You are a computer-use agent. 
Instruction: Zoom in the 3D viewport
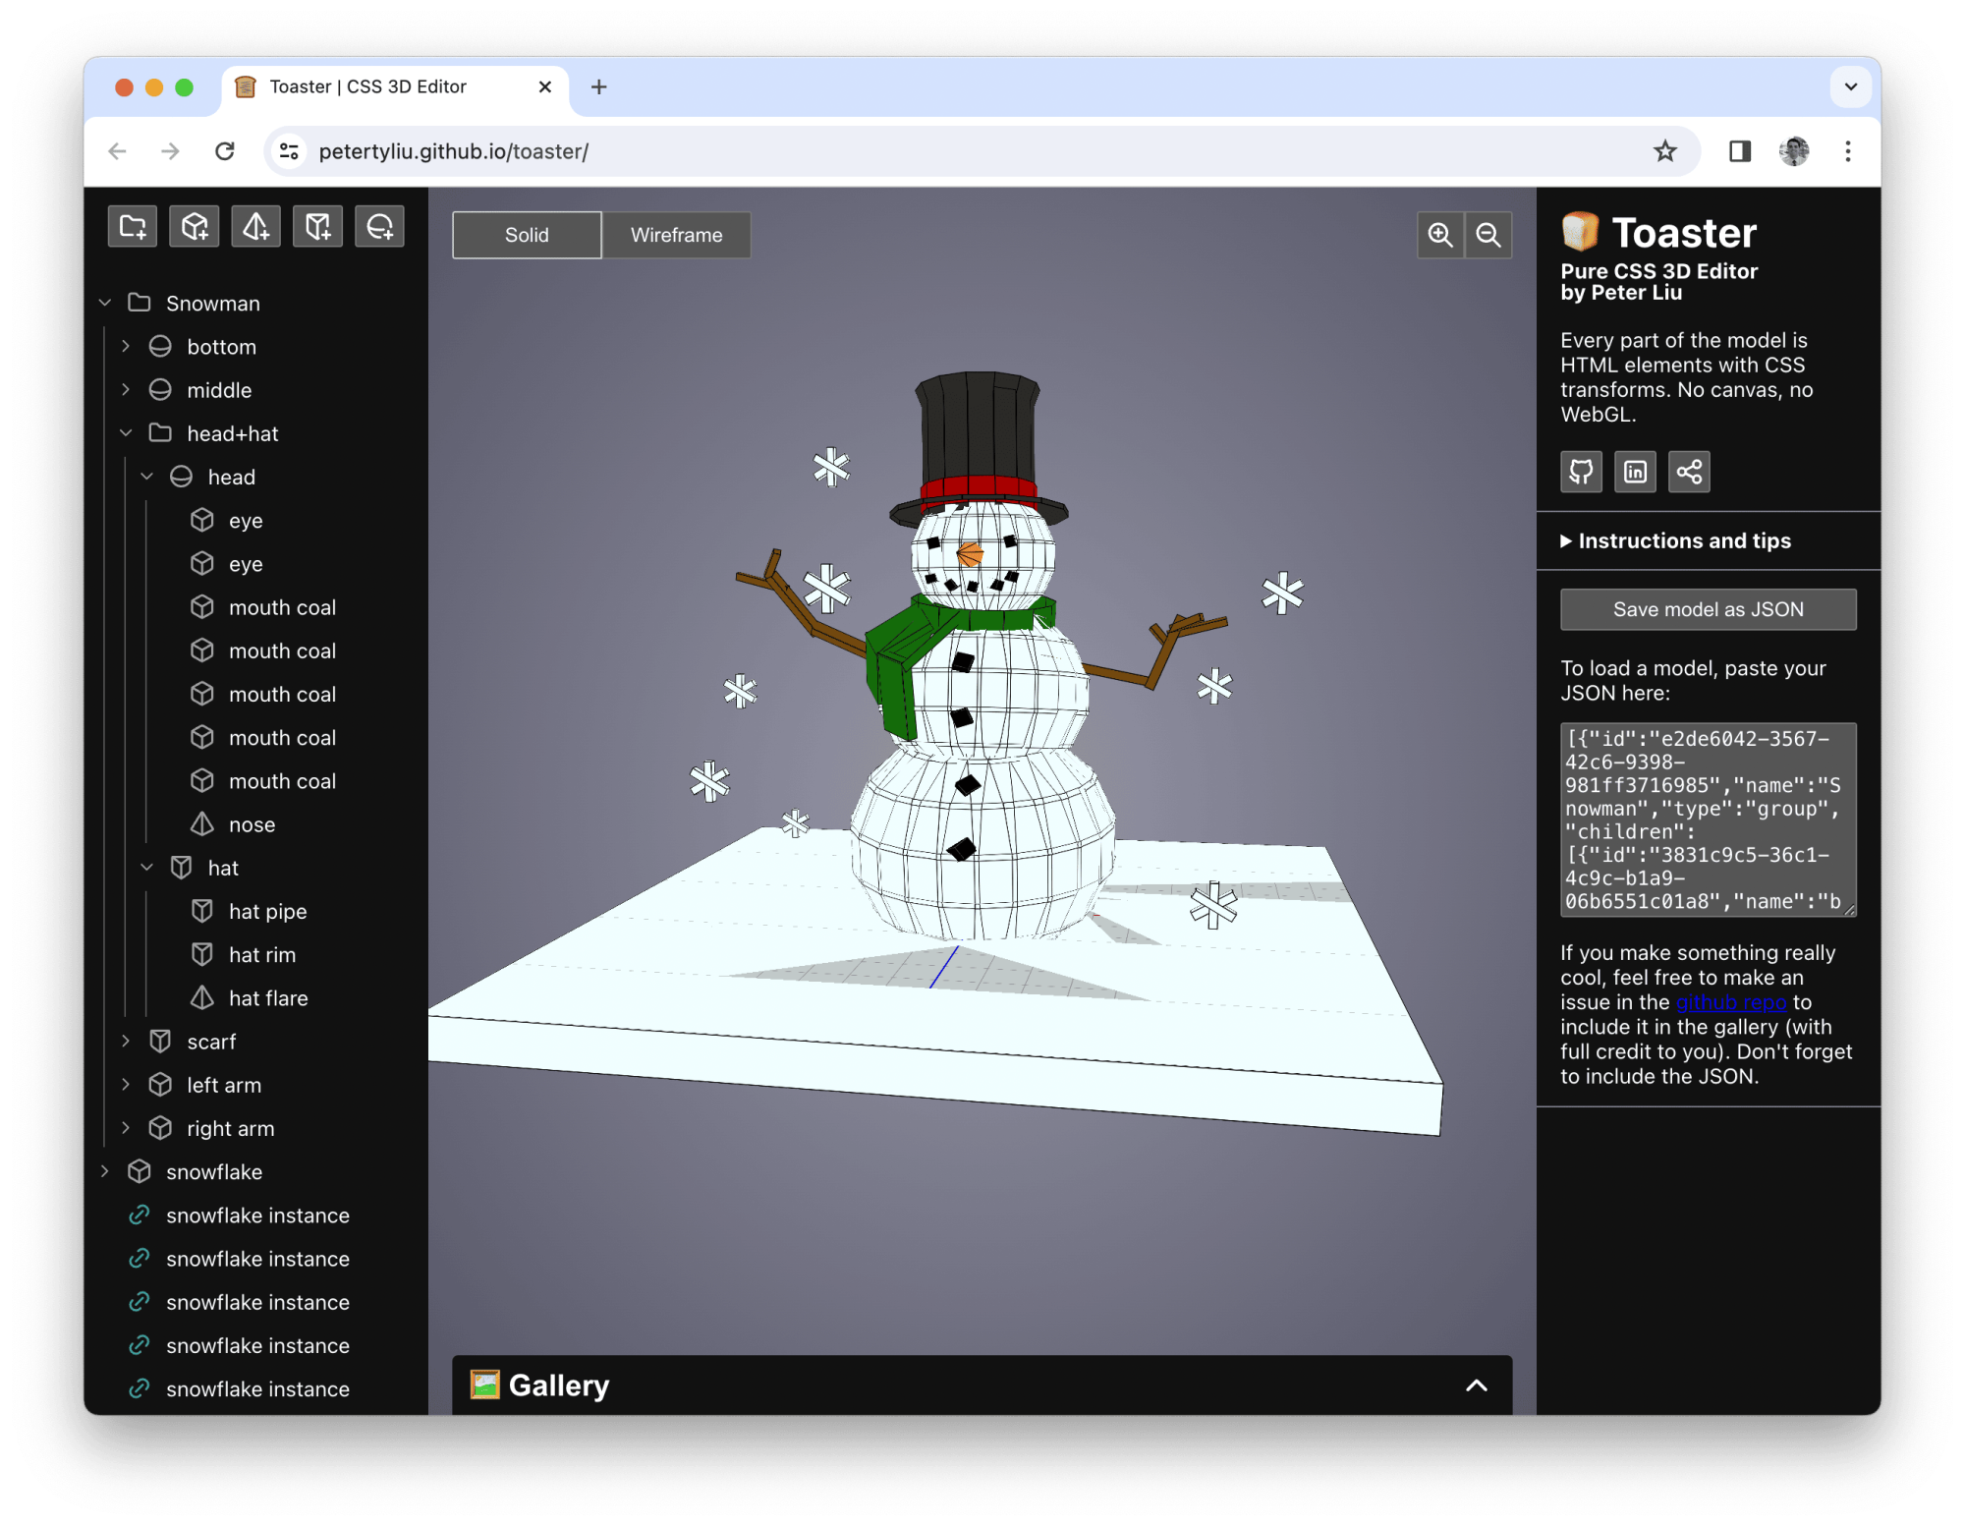[1440, 235]
